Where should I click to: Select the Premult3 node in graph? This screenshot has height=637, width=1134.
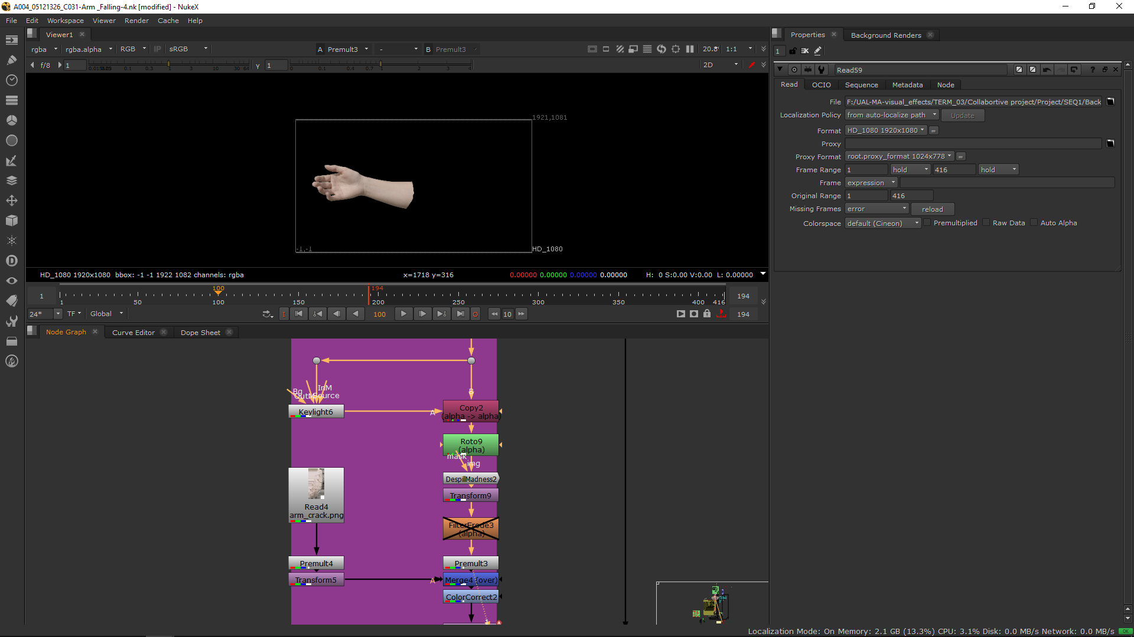[471, 563]
